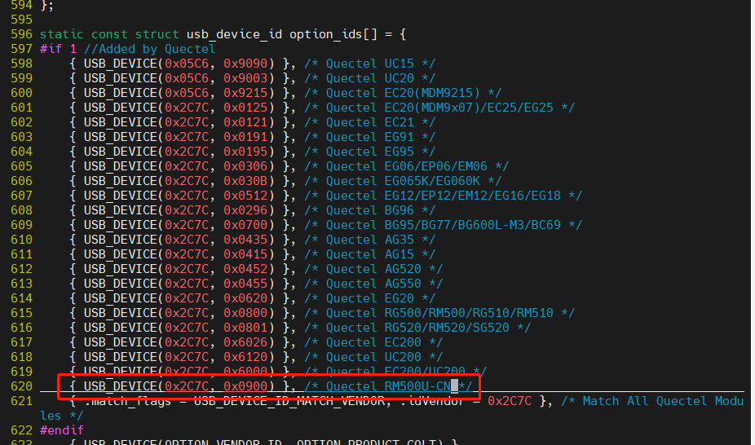Click comment 'Quectel EG91'
This screenshot has width=755, height=445.
(x=370, y=137)
